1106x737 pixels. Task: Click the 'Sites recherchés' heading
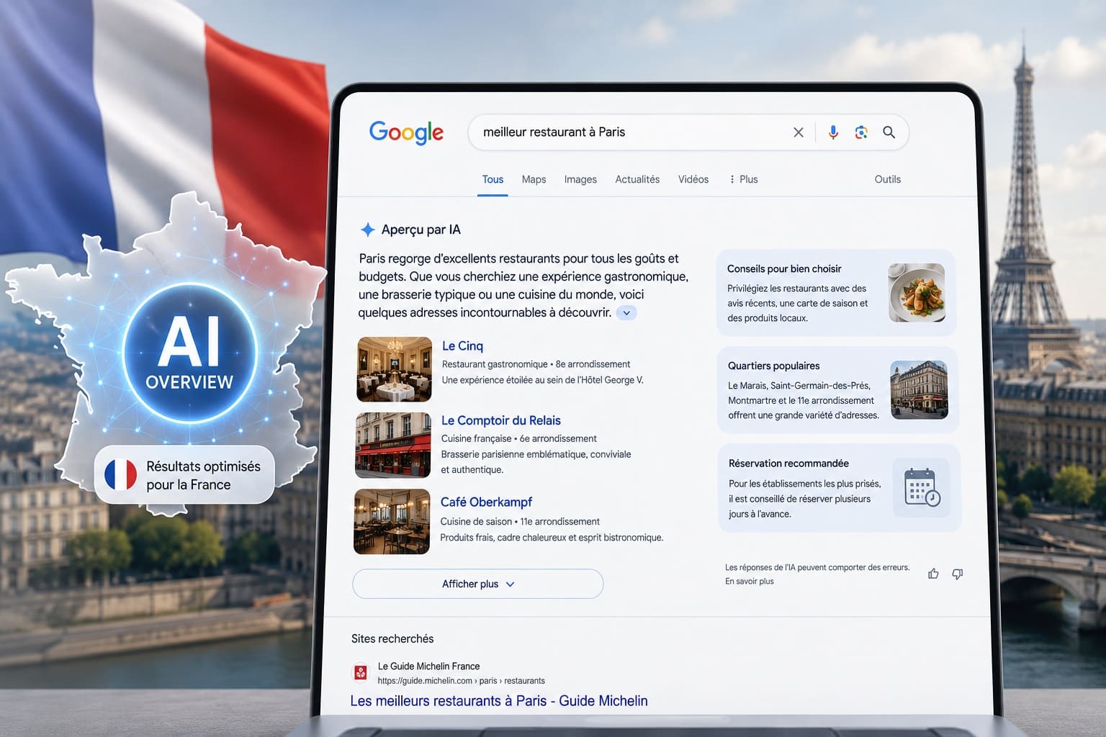pyautogui.click(x=392, y=638)
